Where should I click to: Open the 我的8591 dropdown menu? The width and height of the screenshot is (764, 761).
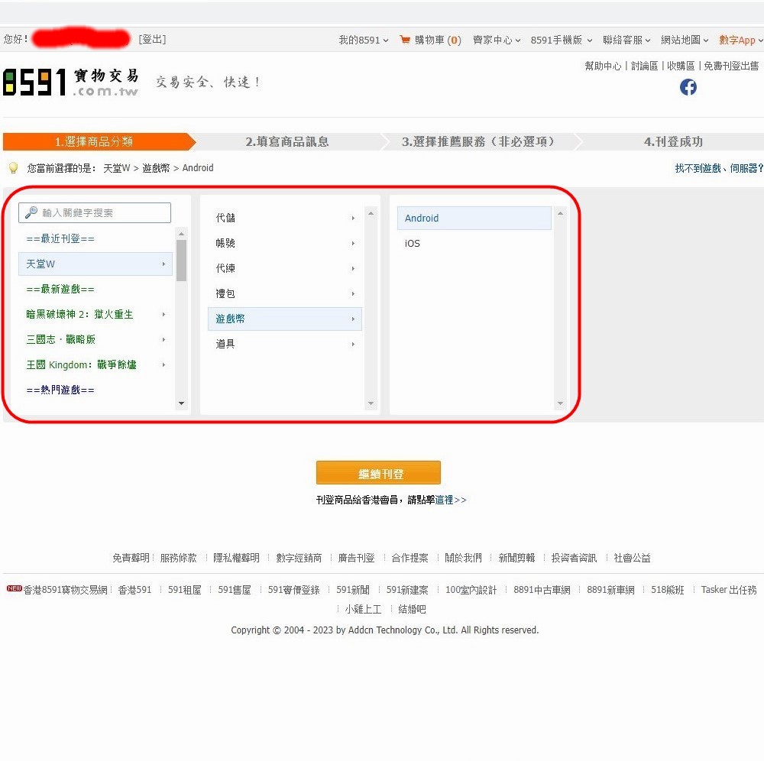click(x=364, y=40)
